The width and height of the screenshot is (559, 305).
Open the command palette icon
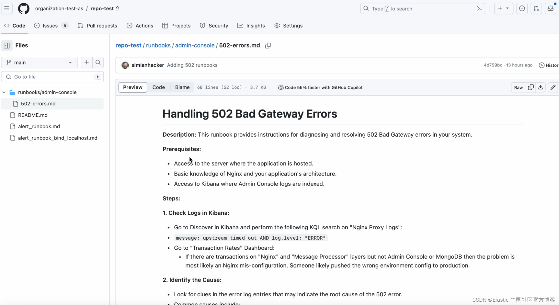click(x=479, y=8)
